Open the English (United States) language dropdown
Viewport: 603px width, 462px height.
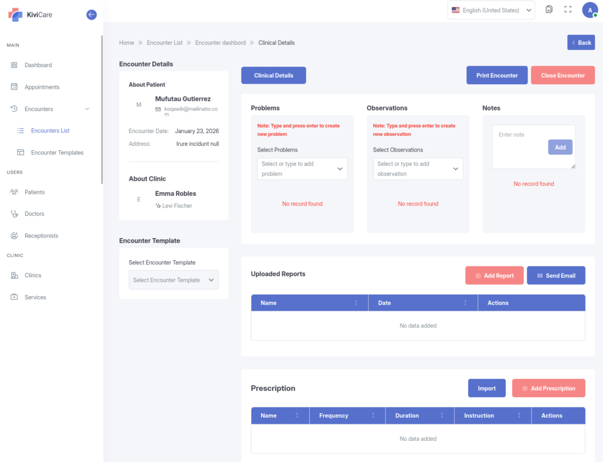pos(491,10)
